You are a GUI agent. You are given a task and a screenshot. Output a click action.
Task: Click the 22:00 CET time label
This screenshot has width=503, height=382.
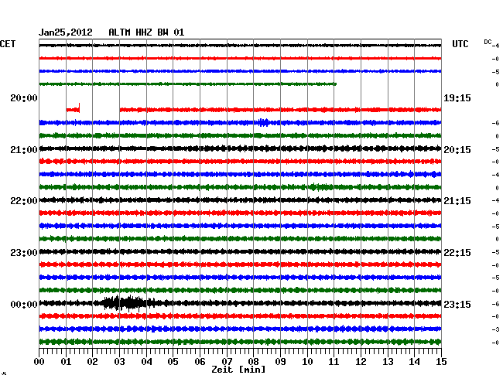pyautogui.click(x=24, y=201)
